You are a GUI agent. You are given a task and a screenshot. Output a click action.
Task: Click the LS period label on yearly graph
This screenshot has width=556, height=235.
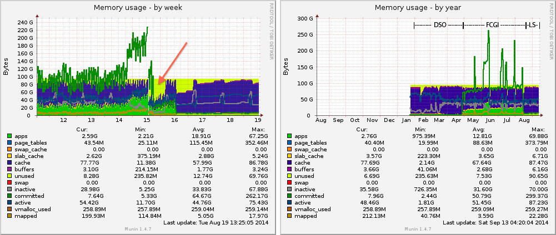[533, 25]
